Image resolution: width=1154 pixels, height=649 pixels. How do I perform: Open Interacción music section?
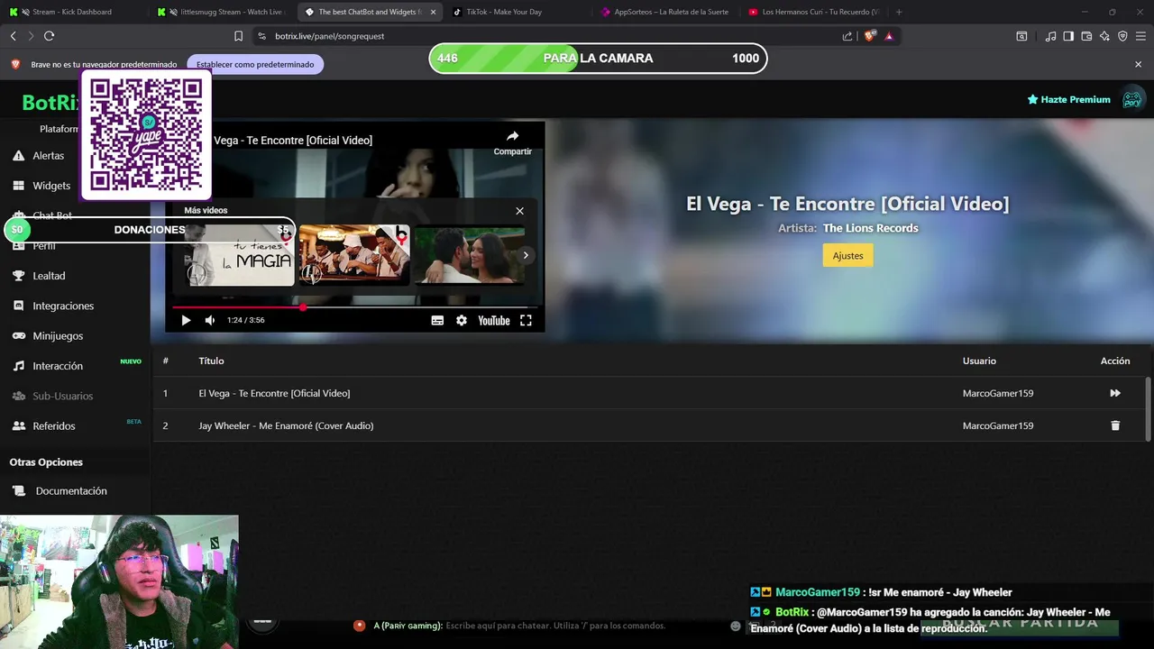click(x=47, y=366)
